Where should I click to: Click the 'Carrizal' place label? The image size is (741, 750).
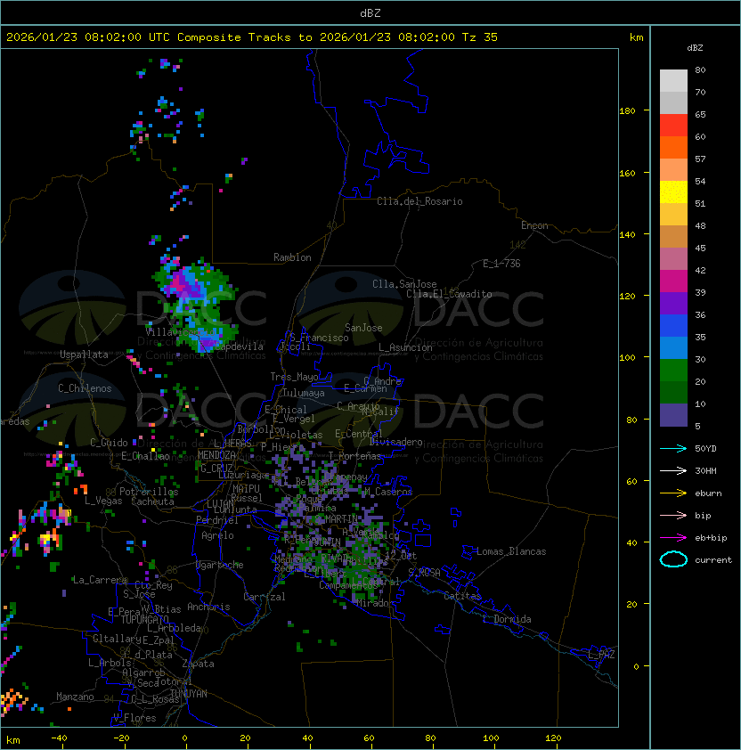(x=265, y=597)
